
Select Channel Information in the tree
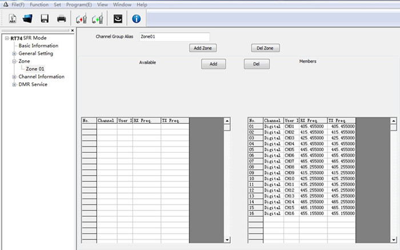tap(41, 77)
